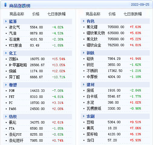The image size is (153, 145).
Task: Select commodity 氧化钕
Action: coord(92,39)
